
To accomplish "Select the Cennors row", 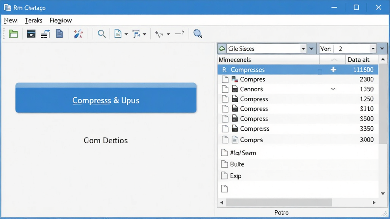I will [298, 89].
